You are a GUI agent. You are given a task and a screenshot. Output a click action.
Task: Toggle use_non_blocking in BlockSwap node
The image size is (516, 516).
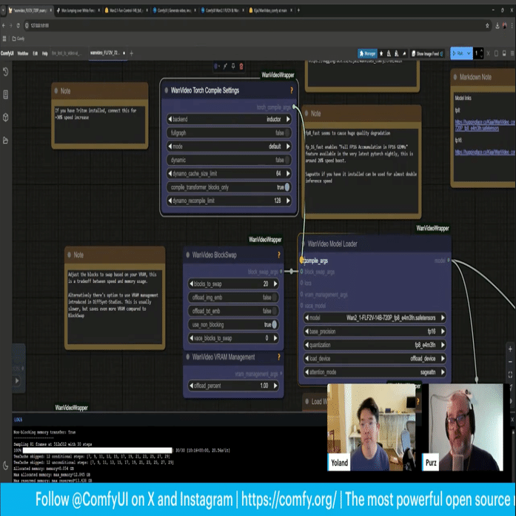click(x=233, y=325)
